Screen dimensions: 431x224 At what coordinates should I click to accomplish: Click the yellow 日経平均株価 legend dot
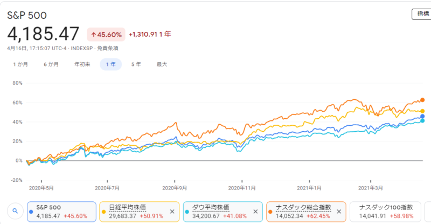point(103,212)
